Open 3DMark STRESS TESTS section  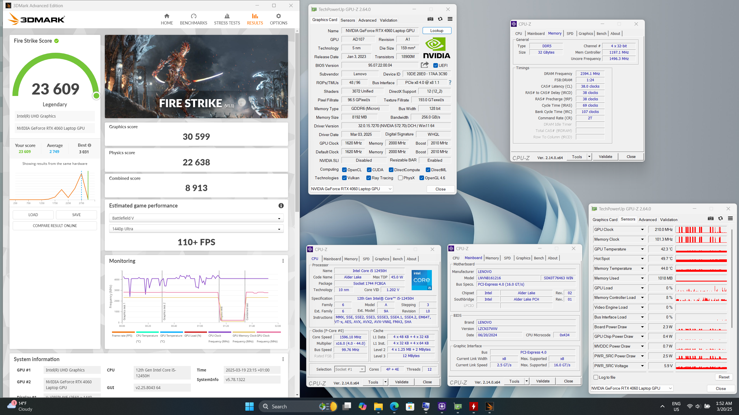point(227,19)
